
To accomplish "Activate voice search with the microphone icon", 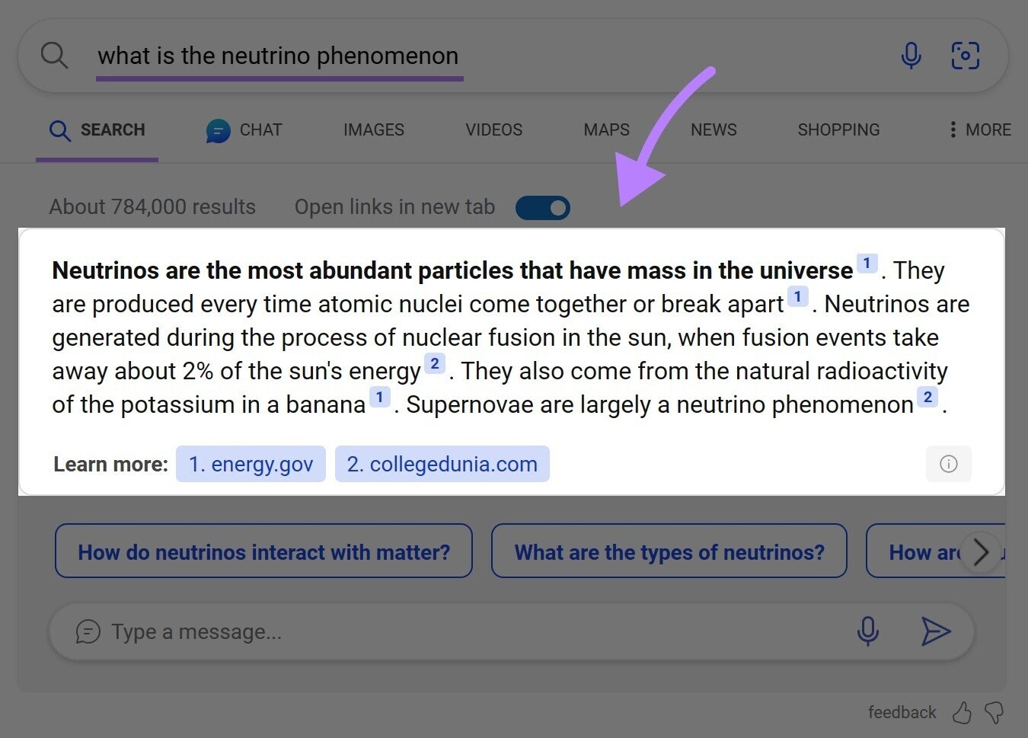I will tap(911, 55).
